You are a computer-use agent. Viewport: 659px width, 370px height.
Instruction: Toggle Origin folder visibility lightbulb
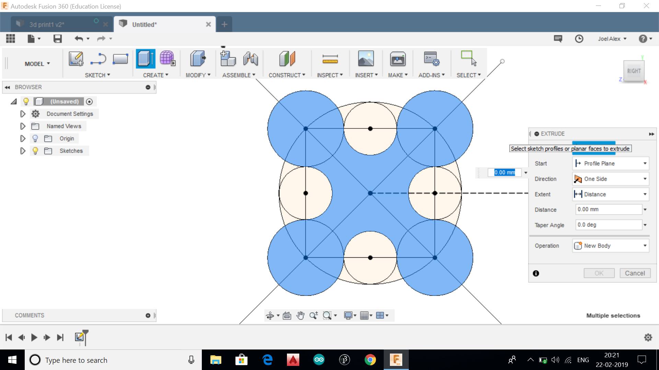[x=35, y=138]
